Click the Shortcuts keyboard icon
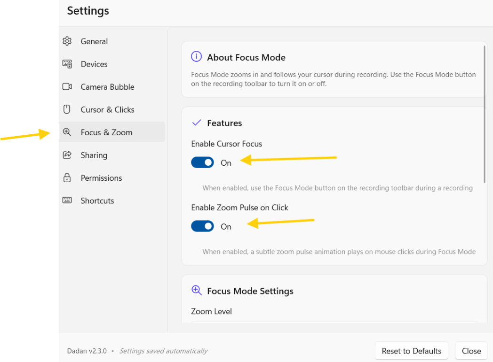 pos(67,200)
